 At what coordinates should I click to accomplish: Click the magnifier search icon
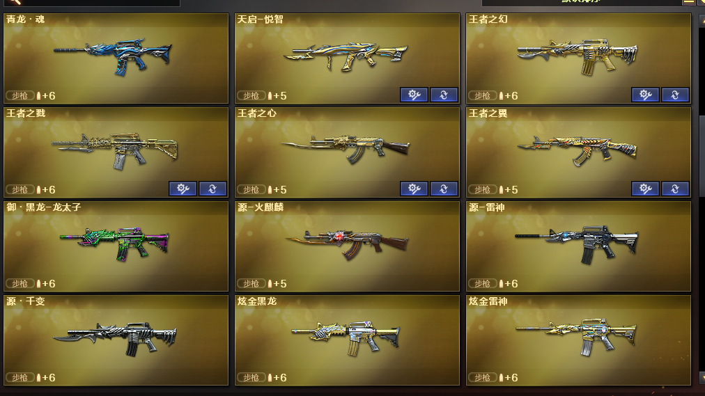(x=15, y=2)
